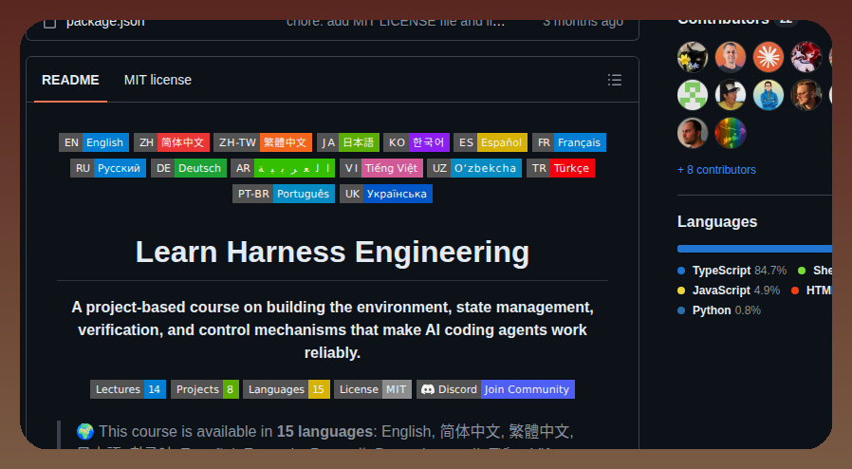This screenshot has height=469, width=852.
Task: Select the VI Tiếng Việt language badge
Action: pos(381,168)
